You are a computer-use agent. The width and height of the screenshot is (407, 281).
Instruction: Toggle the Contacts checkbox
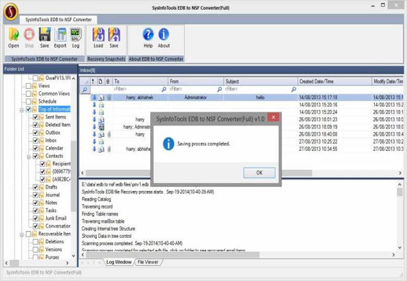36,156
